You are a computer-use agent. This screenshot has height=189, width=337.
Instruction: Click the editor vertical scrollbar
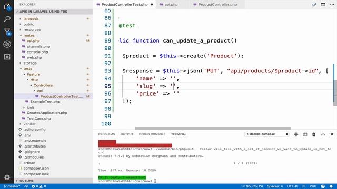pos(335,93)
